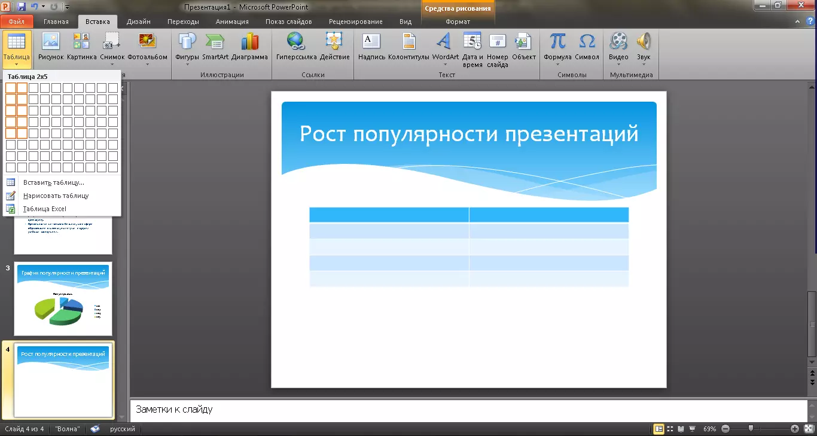
Task: Open the SmartArt graphic tool
Action: coord(215,47)
